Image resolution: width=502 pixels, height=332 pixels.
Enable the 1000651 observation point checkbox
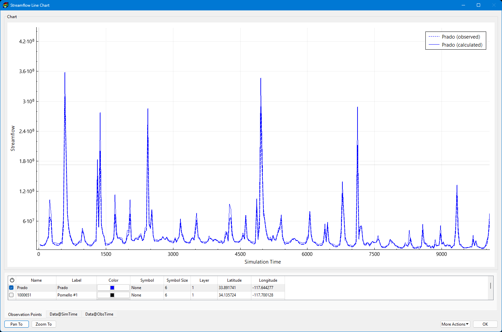(11, 295)
